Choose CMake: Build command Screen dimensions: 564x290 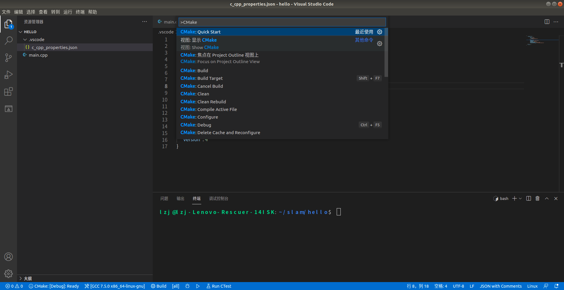point(281,70)
